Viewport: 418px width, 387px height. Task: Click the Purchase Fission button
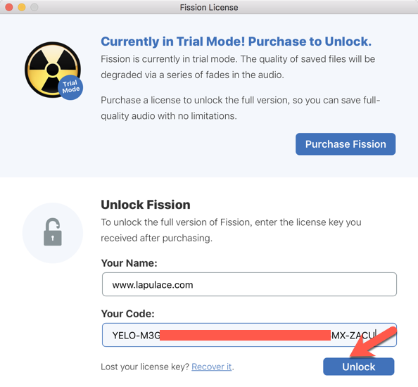[x=346, y=144]
